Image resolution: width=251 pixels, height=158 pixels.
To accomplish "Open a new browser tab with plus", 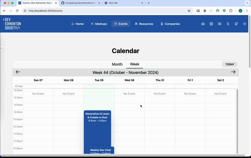I will click(x=149, y=3).
